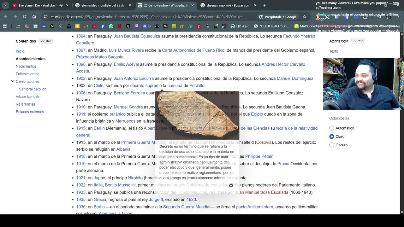The height and width of the screenshot is (227, 404).
Task: Select the Claro color option
Action: coord(331,137)
